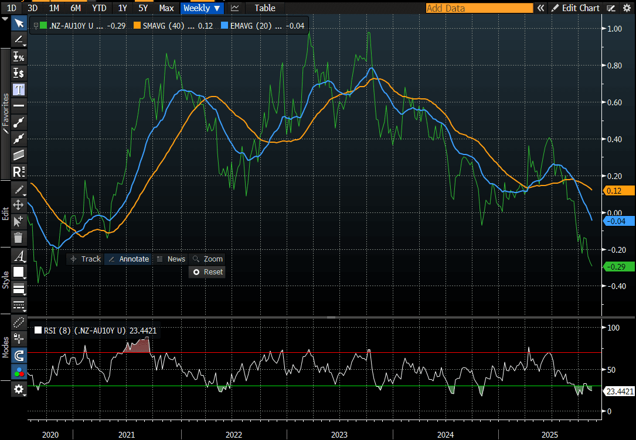Click the Edit Chart button
The image size is (636, 440).
point(575,8)
